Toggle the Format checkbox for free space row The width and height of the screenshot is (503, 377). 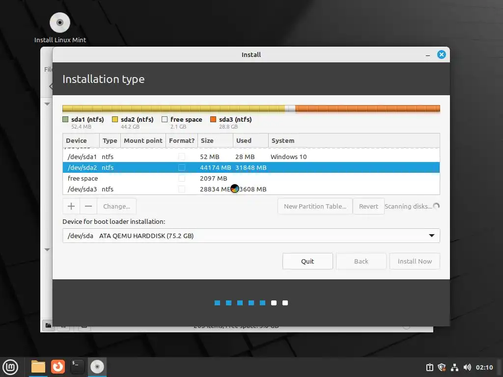[182, 178]
